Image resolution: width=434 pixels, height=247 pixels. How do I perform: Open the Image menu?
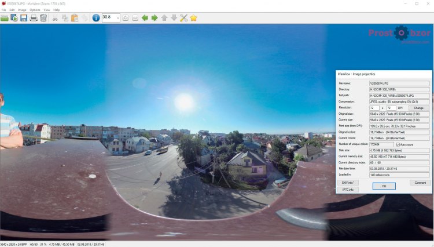(x=22, y=10)
